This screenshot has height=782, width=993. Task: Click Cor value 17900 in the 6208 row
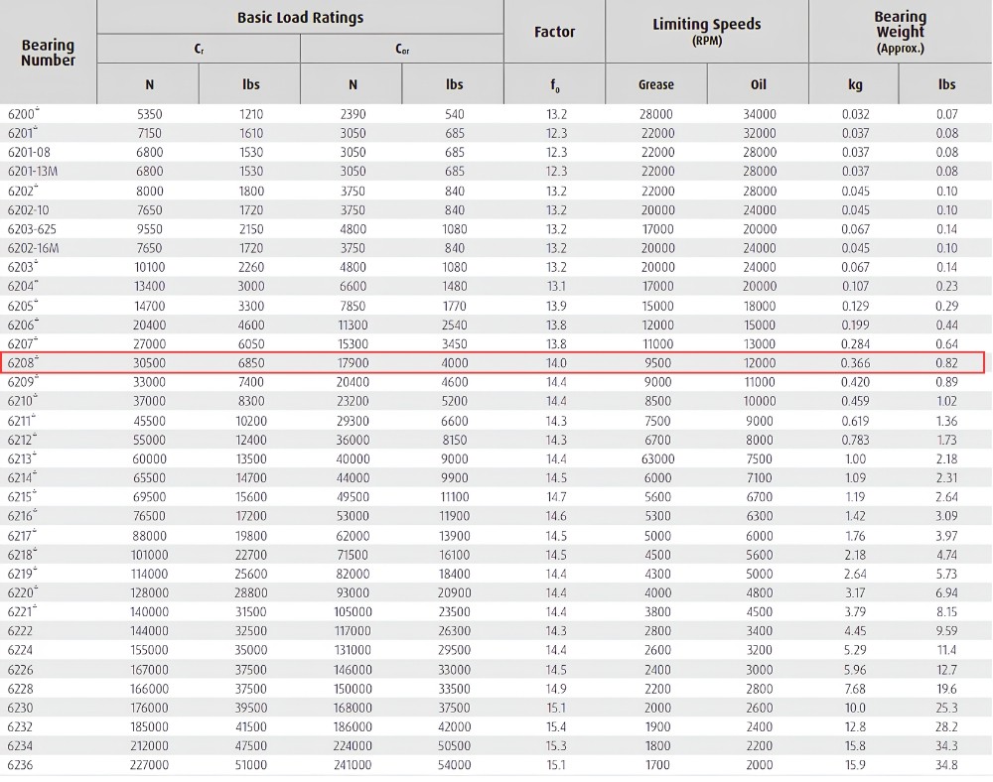pos(353,363)
